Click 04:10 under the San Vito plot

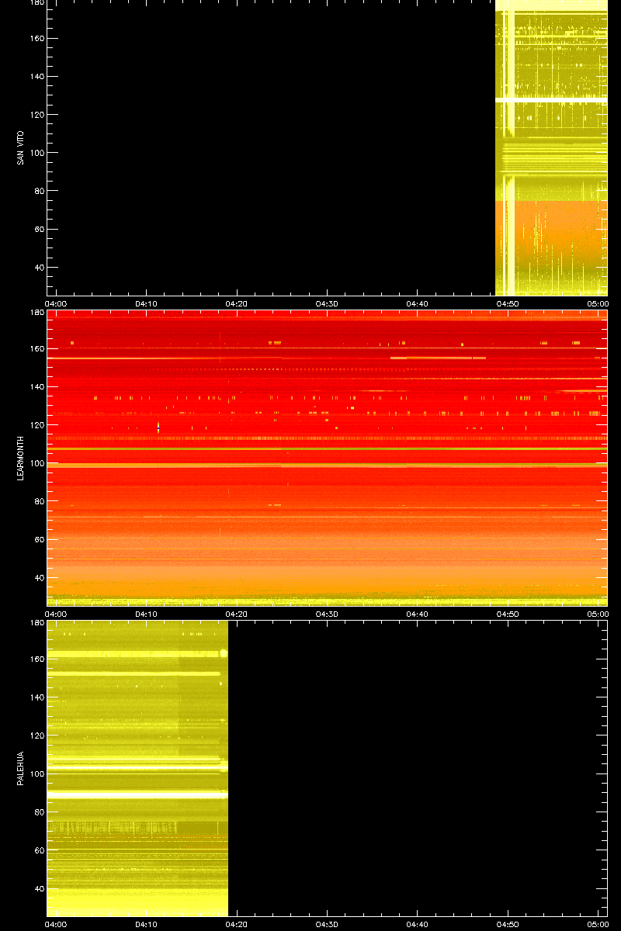[x=147, y=303]
